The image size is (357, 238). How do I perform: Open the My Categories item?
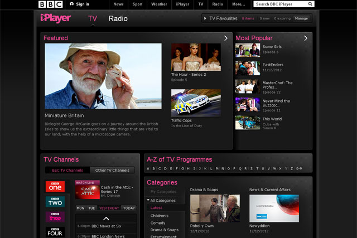coord(163,192)
